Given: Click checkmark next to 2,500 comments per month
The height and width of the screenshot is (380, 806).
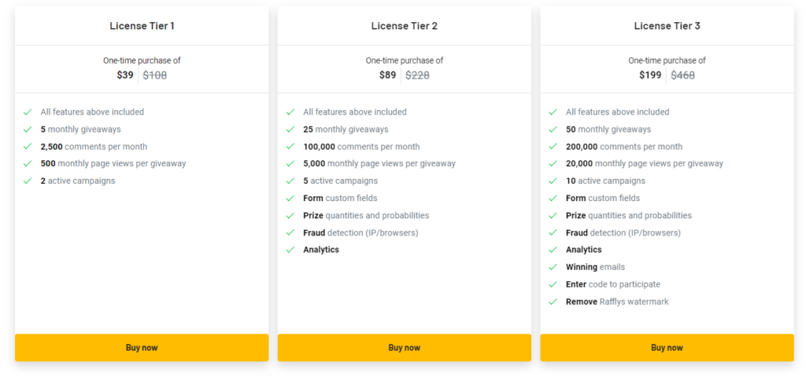Looking at the screenshot, I should click(x=28, y=147).
